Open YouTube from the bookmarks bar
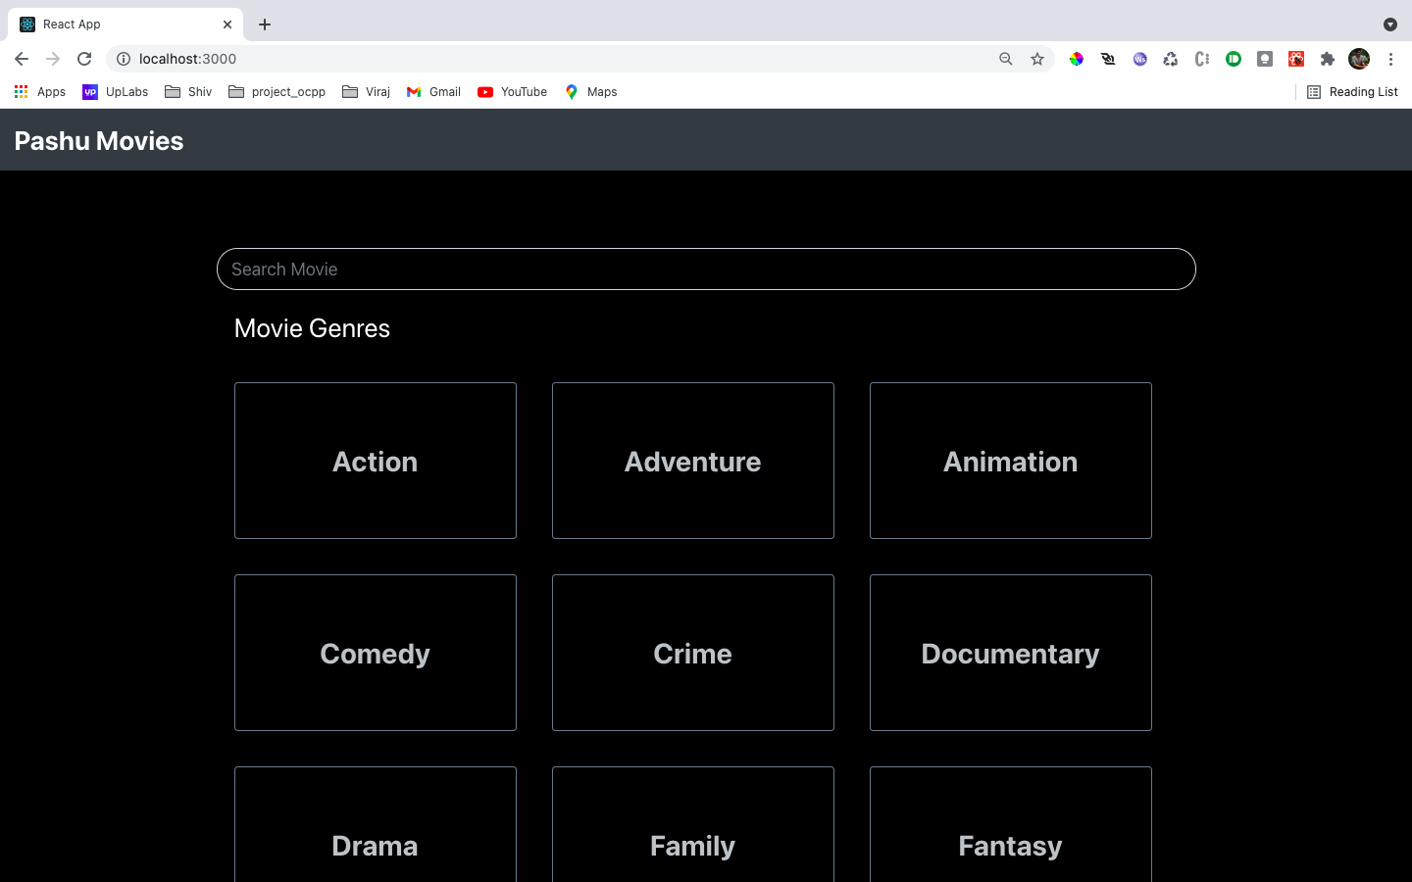This screenshot has height=882, width=1412. click(x=512, y=91)
